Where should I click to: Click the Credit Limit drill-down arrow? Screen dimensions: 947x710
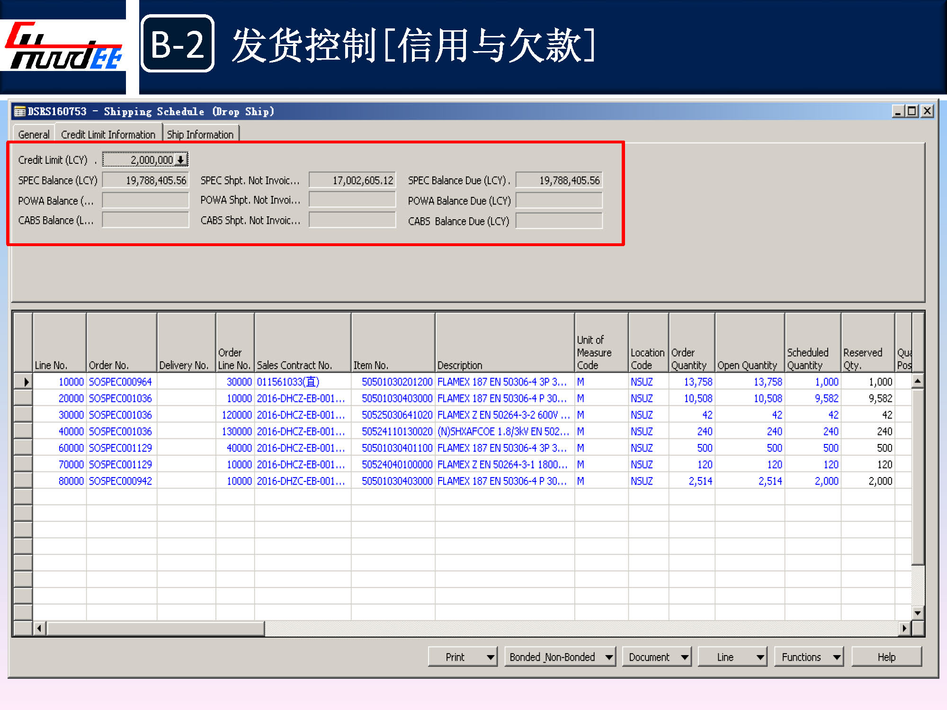tap(181, 160)
